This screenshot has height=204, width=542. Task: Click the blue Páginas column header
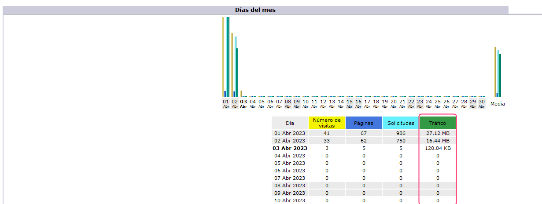[364, 123]
